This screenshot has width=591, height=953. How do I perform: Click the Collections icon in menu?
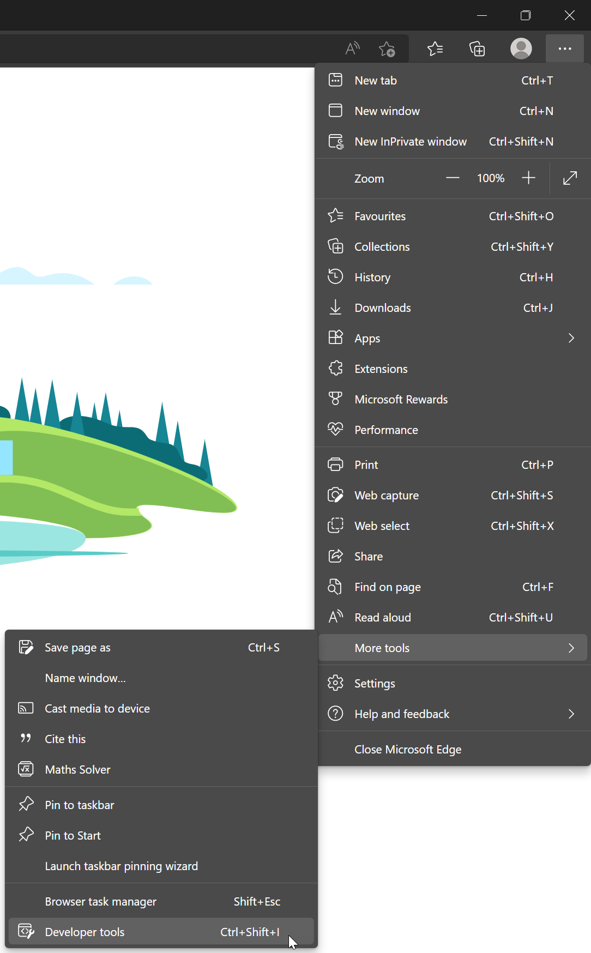(x=335, y=246)
